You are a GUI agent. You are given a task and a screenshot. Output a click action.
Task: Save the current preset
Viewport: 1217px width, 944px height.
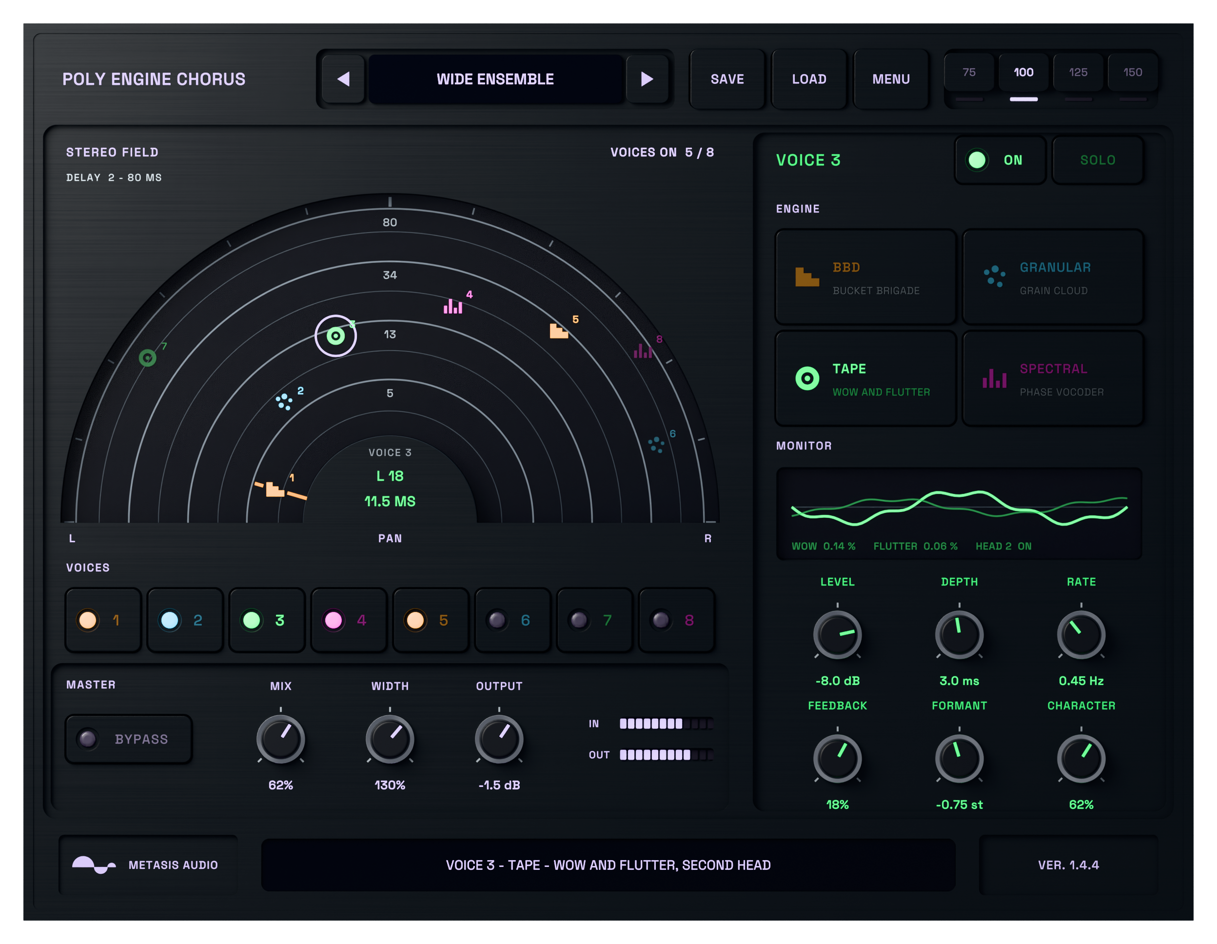click(x=727, y=79)
